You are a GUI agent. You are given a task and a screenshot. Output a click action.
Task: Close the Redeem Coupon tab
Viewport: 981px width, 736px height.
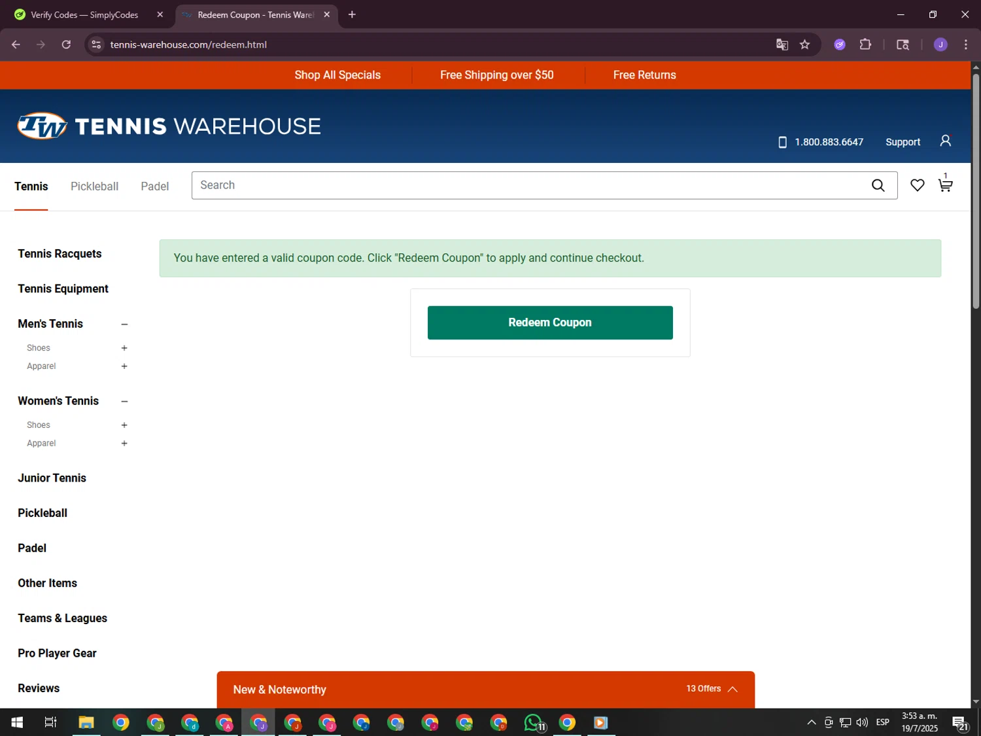coord(326,14)
